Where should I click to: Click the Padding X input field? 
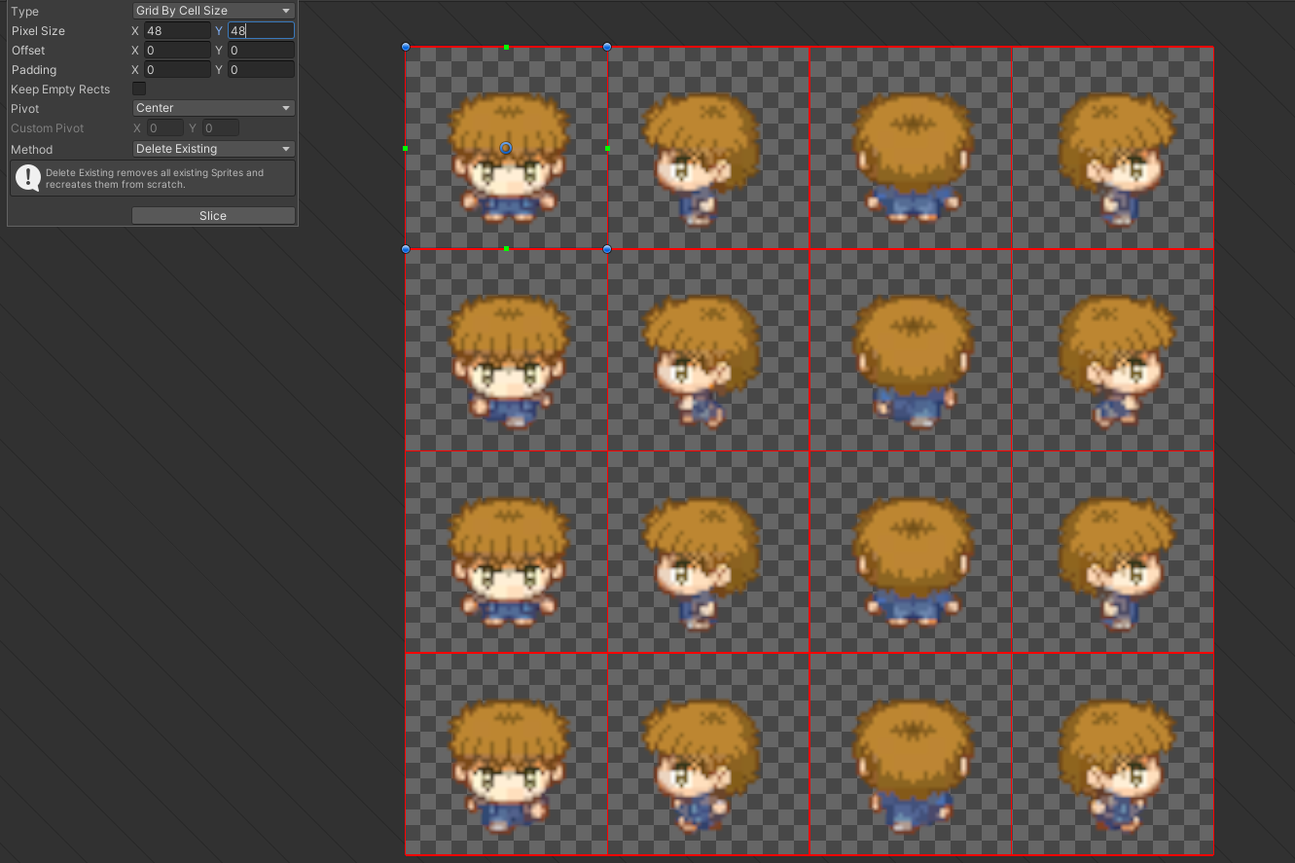177,70
